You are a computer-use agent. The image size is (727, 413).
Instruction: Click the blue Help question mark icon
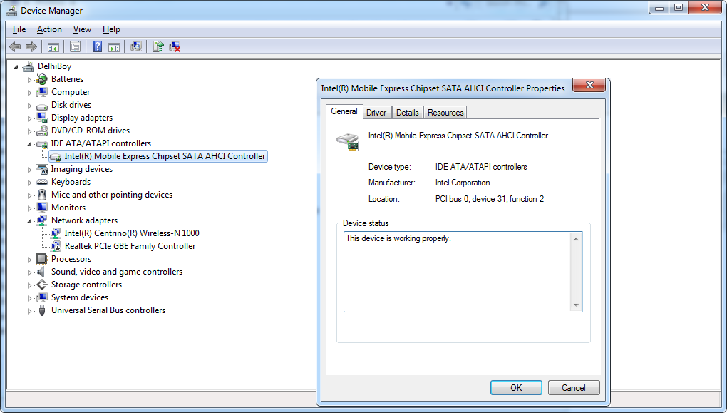98,46
